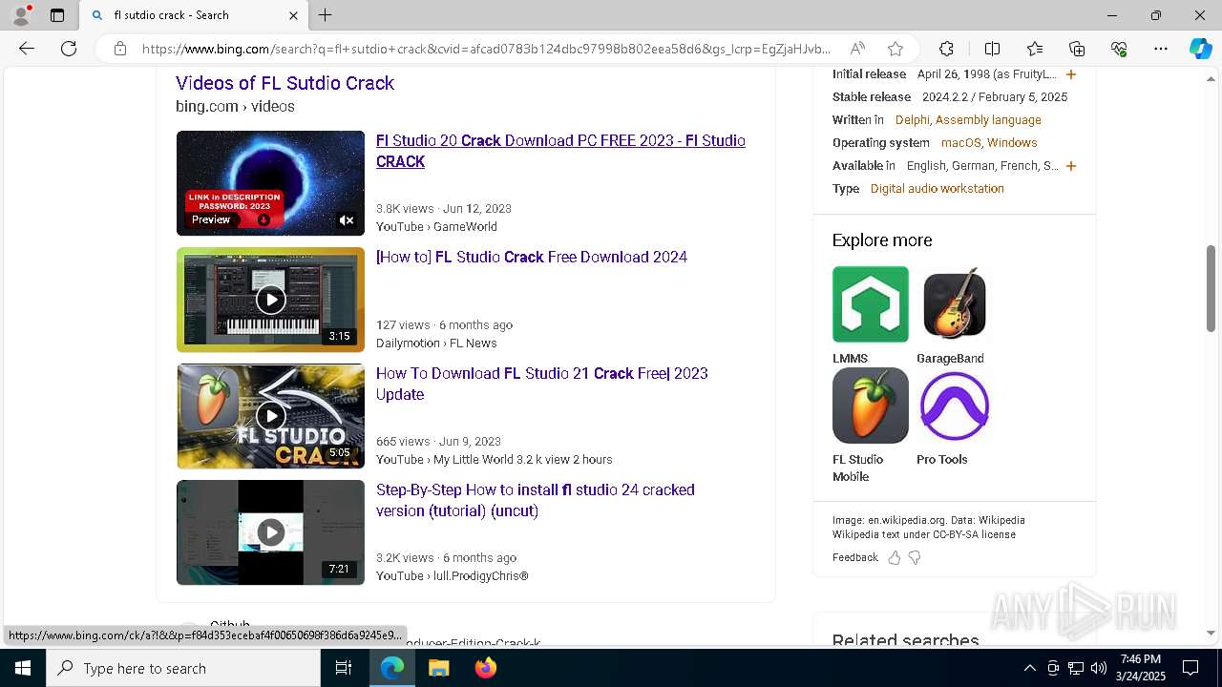Open network icon in system tray
The width and height of the screenshot is (1222, 687).
pyautogui.click(x=1076, y=668)
